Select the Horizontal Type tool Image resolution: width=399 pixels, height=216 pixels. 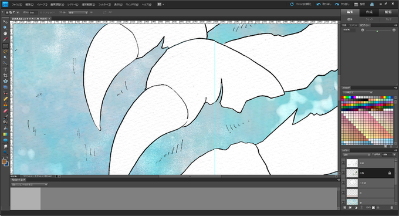(5, 69)
